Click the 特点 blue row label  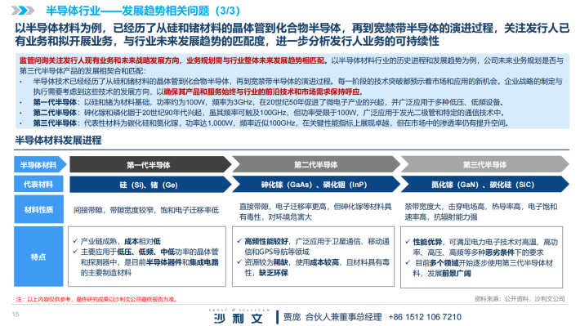click(38, 257)
